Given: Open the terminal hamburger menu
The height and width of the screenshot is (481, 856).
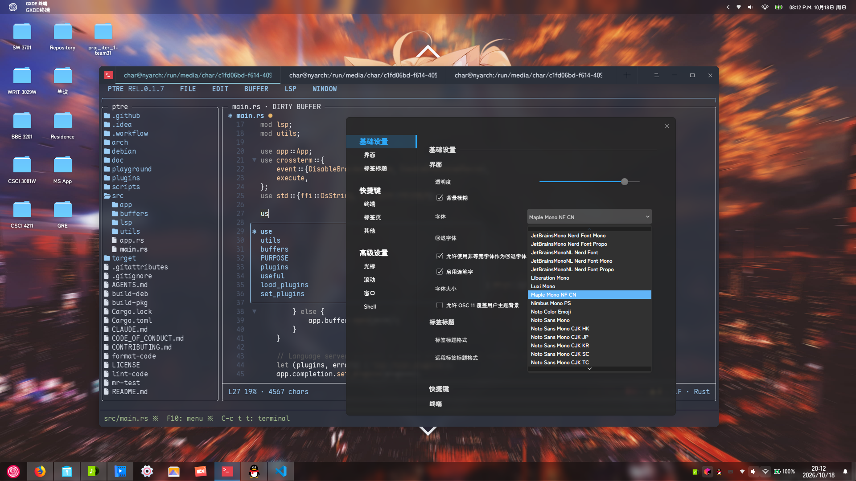Looking at the screenshot, I should [656, 75].
